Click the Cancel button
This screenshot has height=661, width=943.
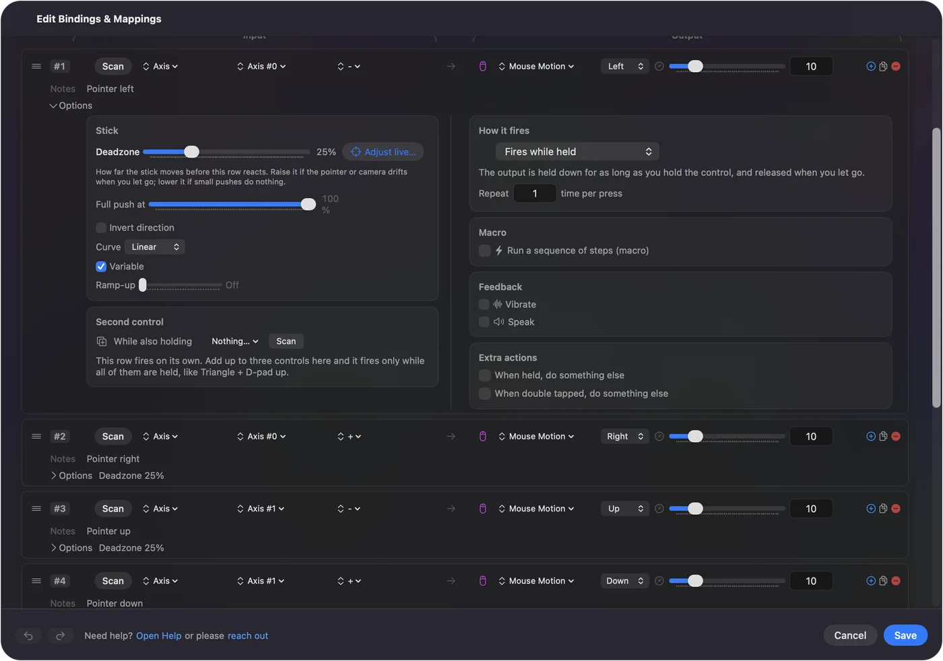tap(850, 635)
